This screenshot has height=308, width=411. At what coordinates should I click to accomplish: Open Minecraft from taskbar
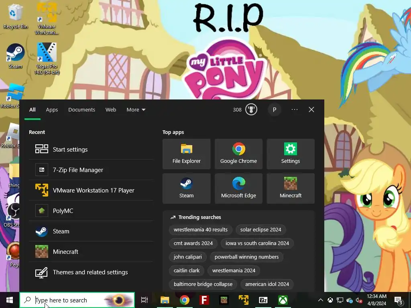[224, 300]
